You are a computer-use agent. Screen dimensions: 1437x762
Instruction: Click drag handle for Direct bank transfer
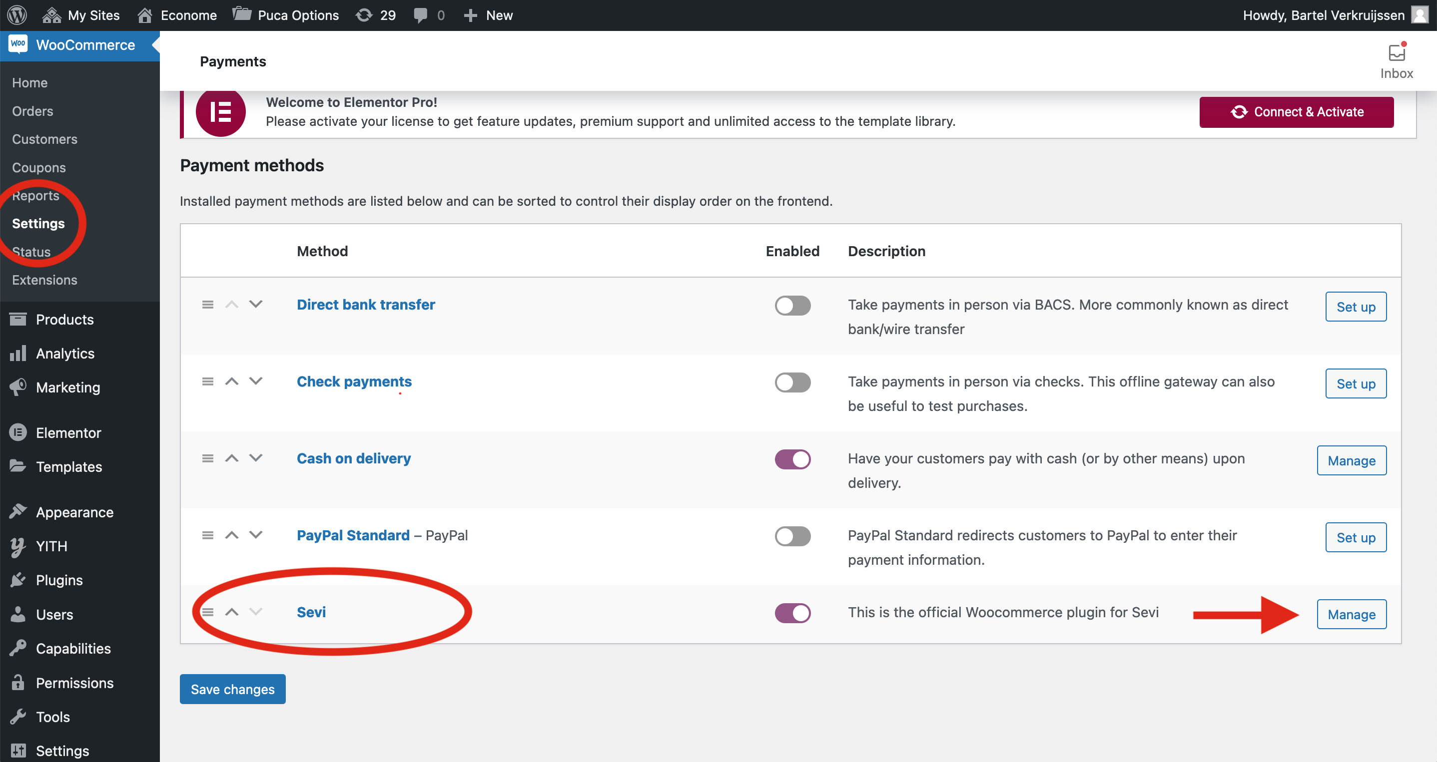pos(207,305)
